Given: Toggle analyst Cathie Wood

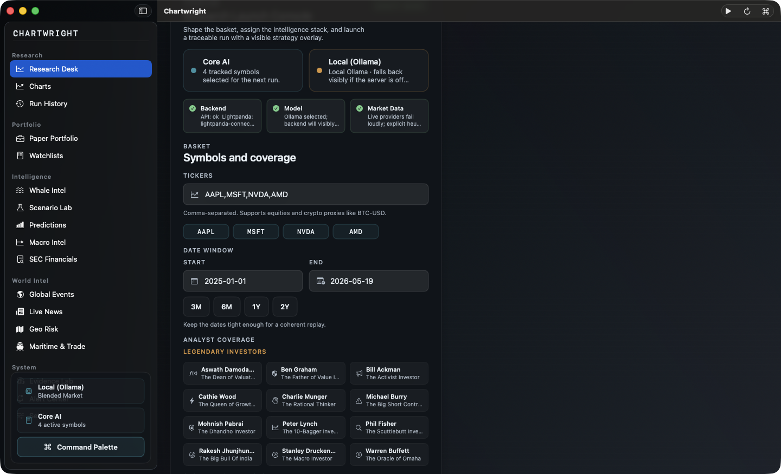Looking at the screenshot, I should [x=223, y=400].
